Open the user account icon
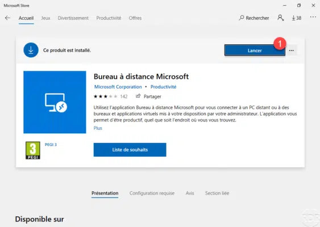Viewport: 320px width, 227px height. click(280, 18)
